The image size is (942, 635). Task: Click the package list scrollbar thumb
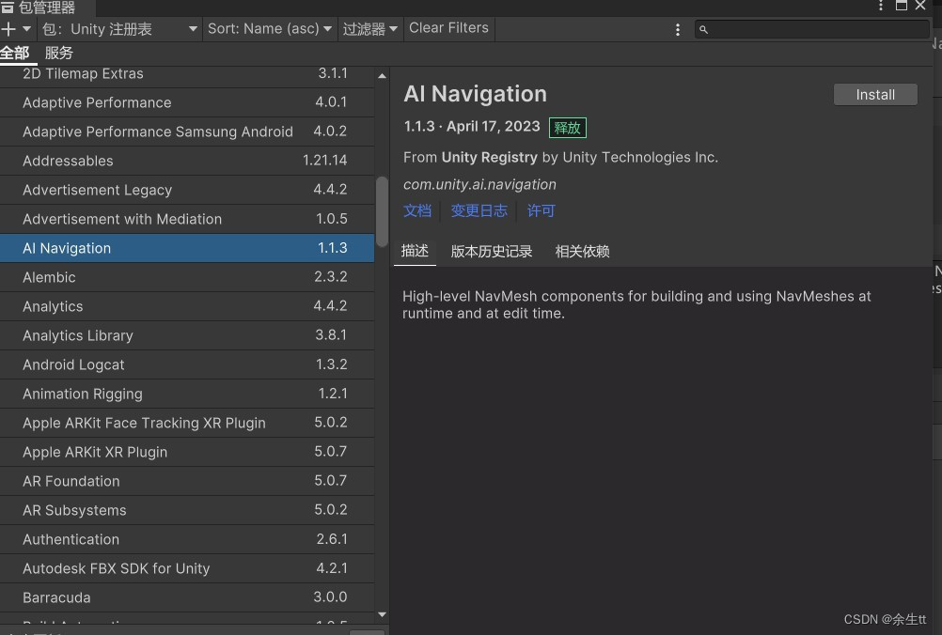tap(382, 210)
